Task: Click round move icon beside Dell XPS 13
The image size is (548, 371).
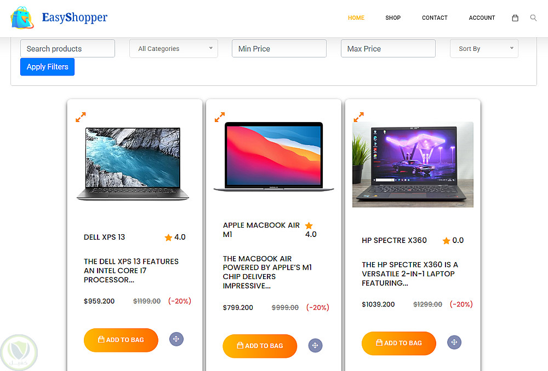Action: pos(176,339)
